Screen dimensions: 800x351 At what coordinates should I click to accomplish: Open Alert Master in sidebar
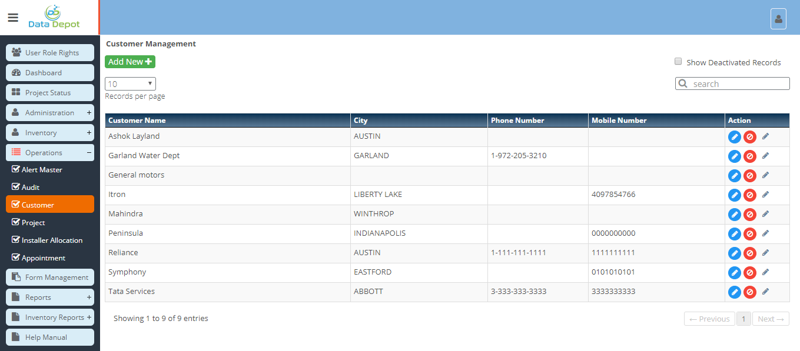(x=42, y=170)
